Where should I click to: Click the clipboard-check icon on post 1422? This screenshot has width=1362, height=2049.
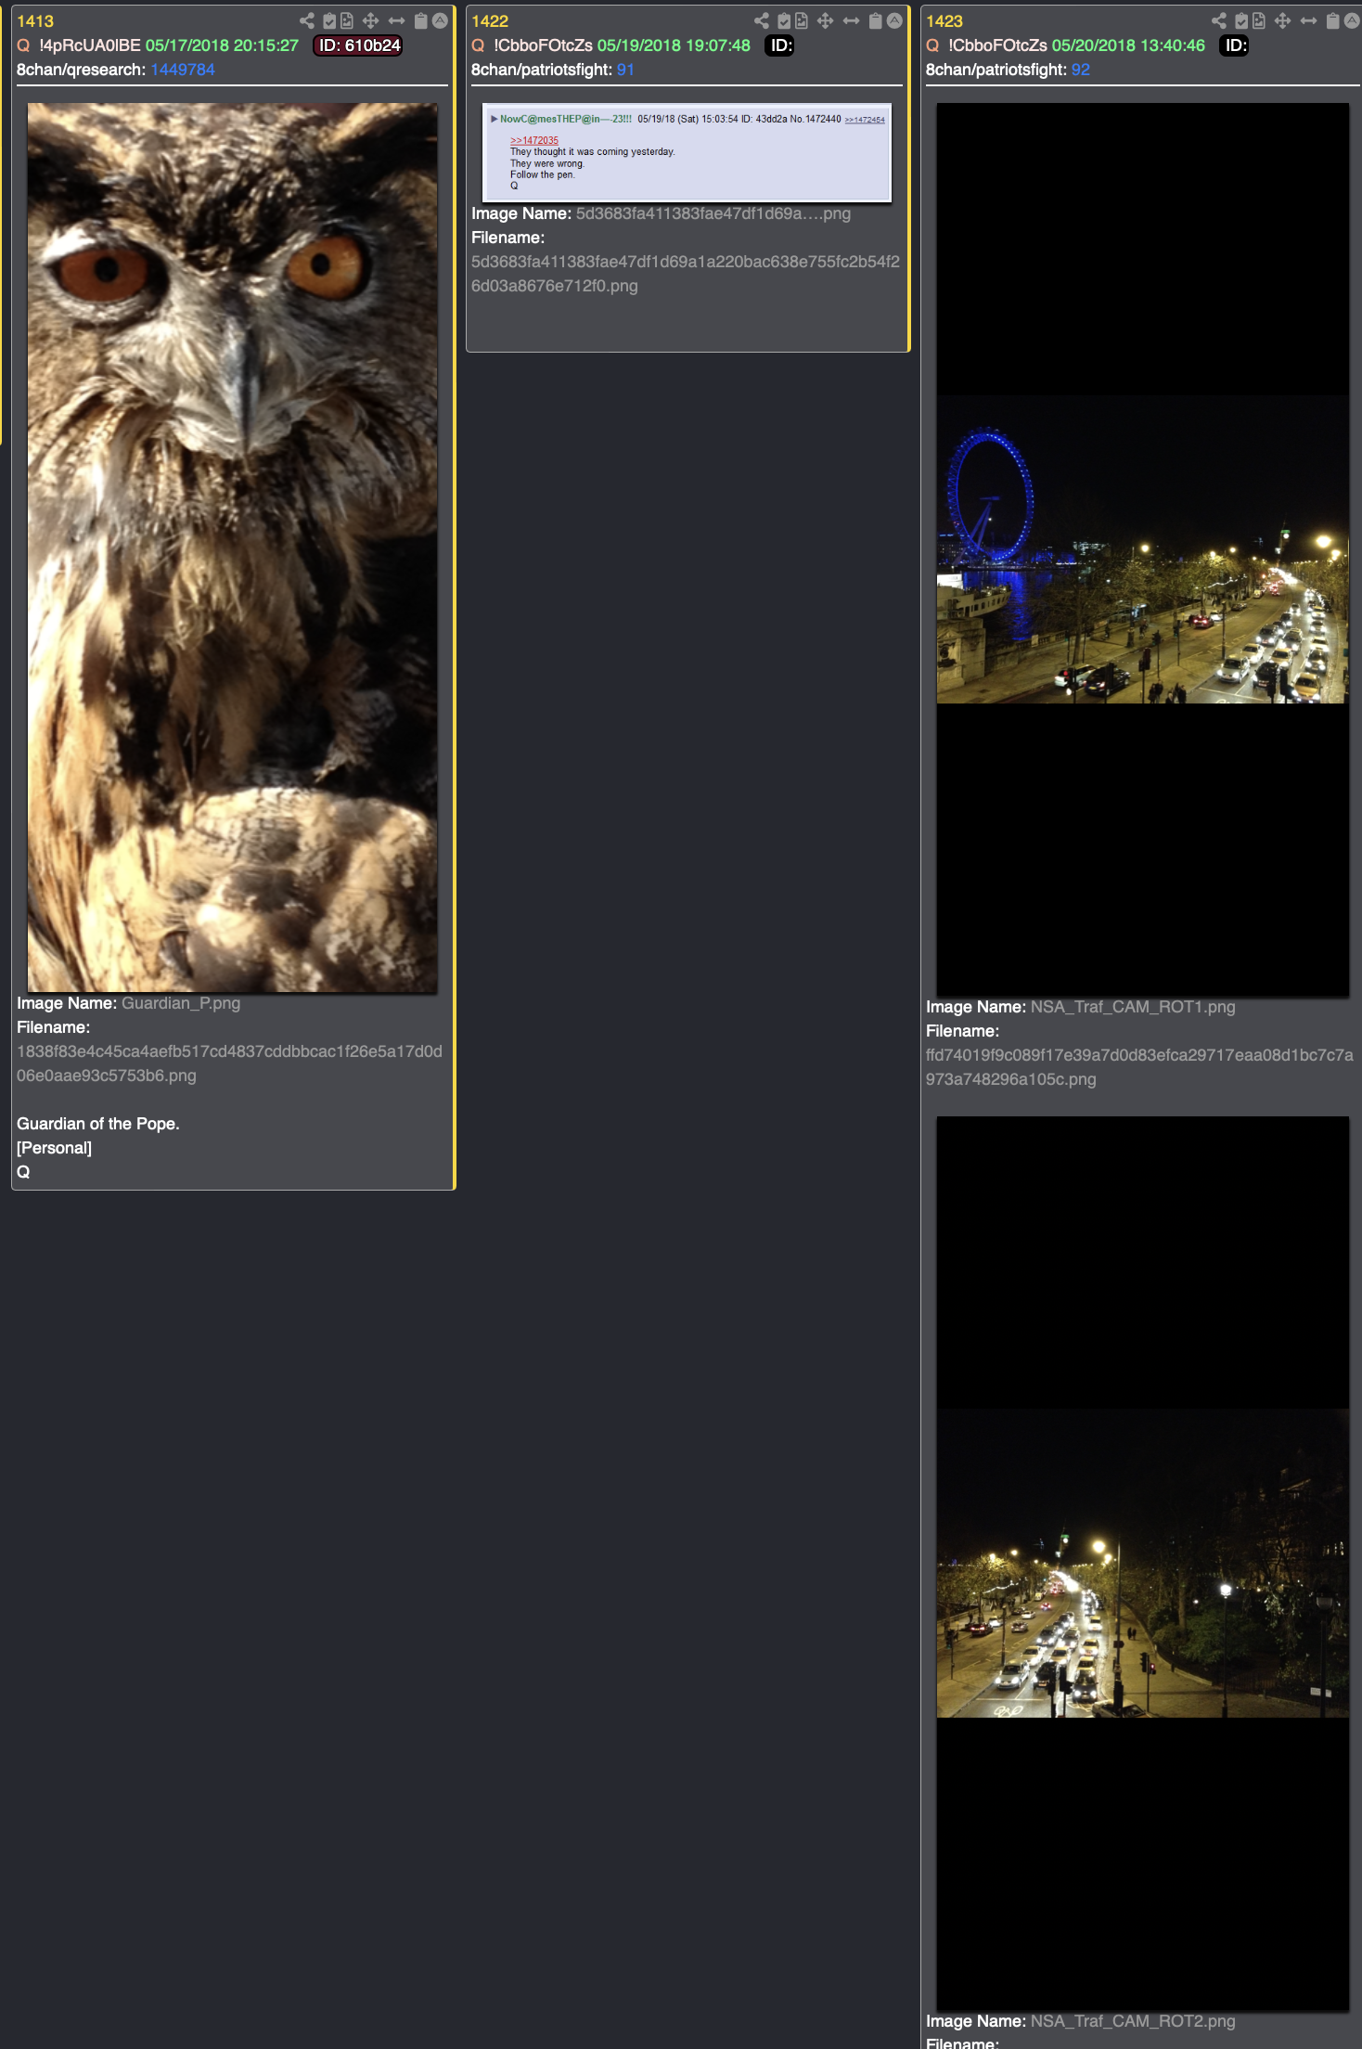coord(784,20)
